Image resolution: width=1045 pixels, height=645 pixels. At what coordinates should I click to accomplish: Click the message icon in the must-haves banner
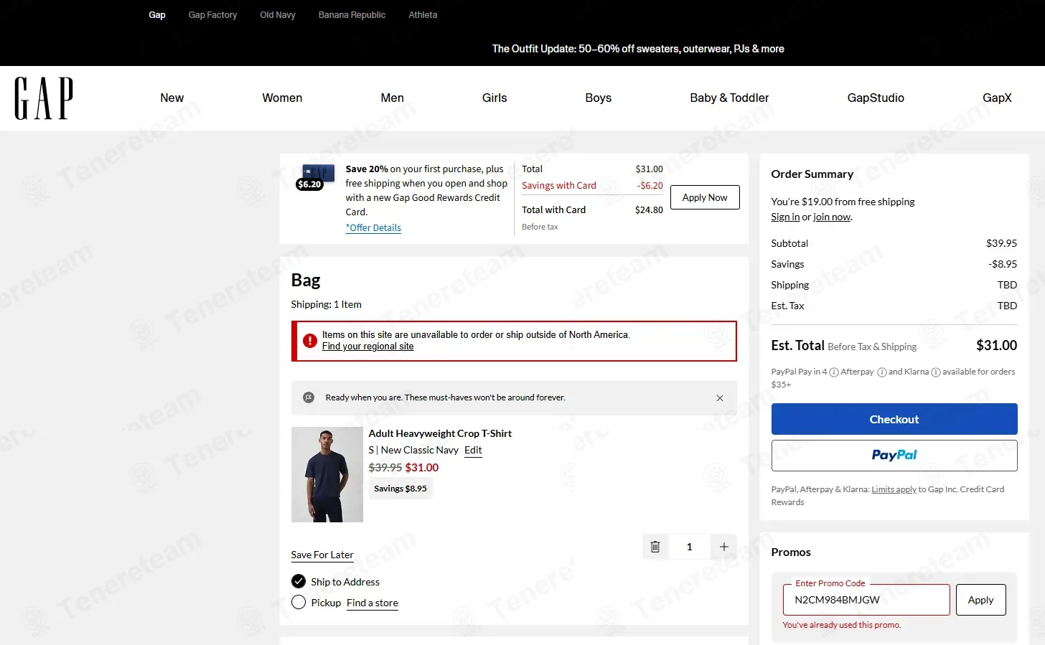(x=309, y=397)
